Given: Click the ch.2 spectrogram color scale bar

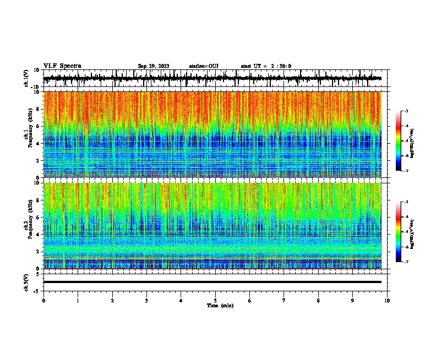Looking at the screenshot, I should tap(398, 232).
